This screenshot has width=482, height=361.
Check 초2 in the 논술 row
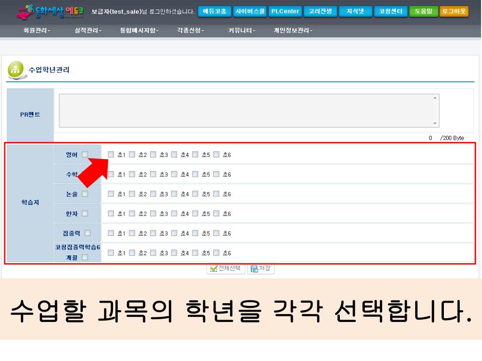coord(132,194)
